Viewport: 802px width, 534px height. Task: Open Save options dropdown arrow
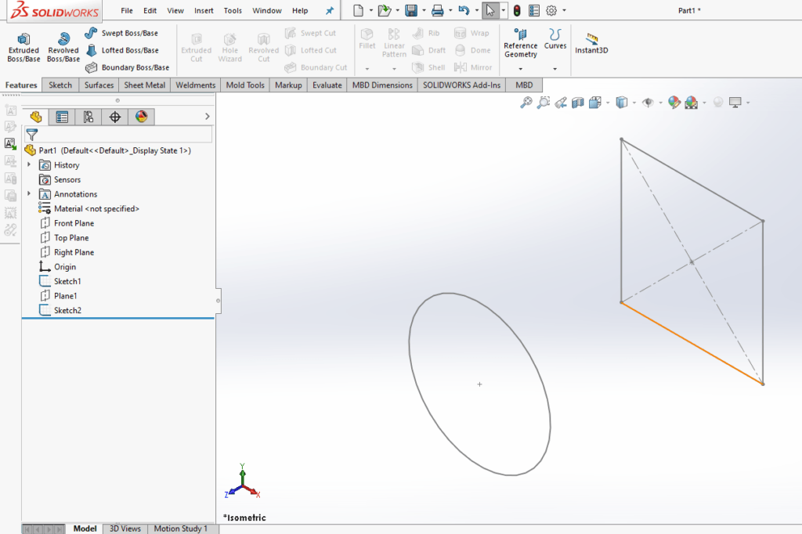pos(424,10)
